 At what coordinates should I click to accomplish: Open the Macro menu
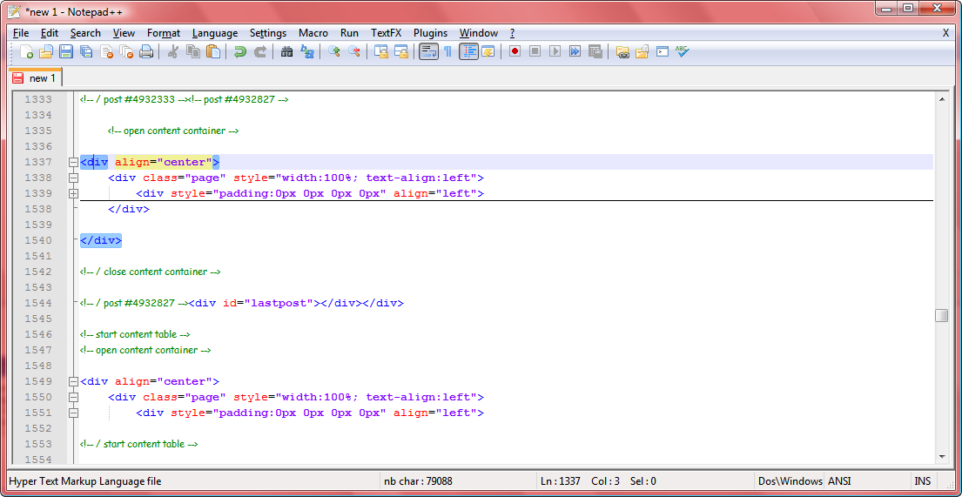coord(313,33)
